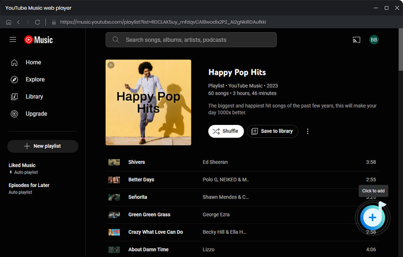Click the YouTube Music link in playlist info
Screen dimensions: 403x257
(245, 86)
